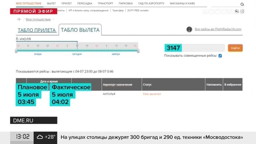256x144 pixels.
Task: Click the 'Рейс вылетел' status text
Action: (x=152, y=94)
